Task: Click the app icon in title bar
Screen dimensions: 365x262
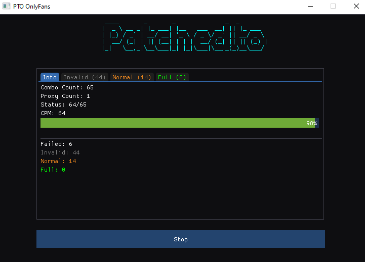Action: point(7,7)
